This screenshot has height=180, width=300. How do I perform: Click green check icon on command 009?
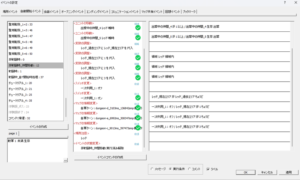[x=138, y=78]
